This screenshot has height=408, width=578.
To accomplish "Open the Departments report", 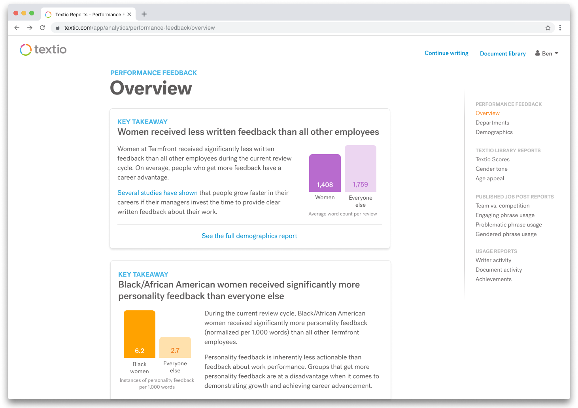I will coord(492,123).
